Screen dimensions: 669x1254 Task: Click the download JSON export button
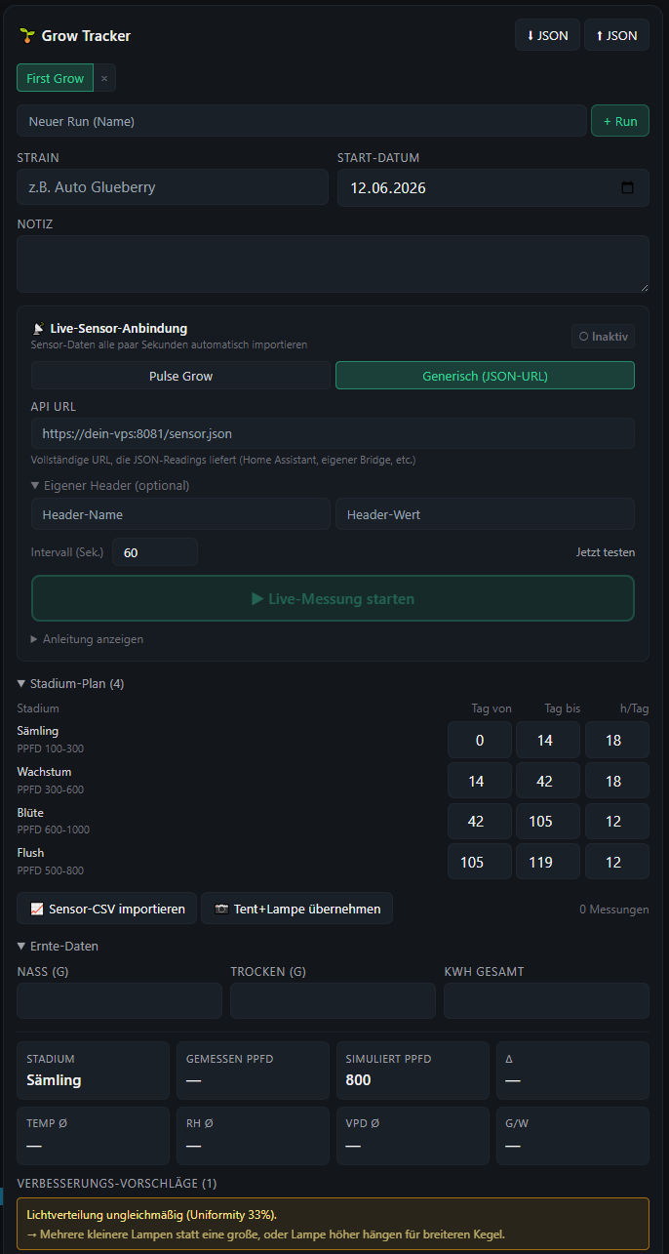coord(547,35)
